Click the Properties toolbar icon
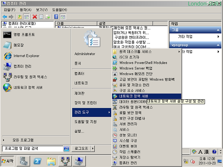 click(x=41, y=17)
